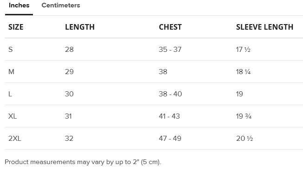Image resolution: width=303 pixels, height=171 pixels.
Task: Click the sleeve length 18 ¼ cell
Action: point(243,72)
